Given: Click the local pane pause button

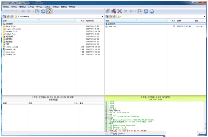Looking at the screenshot, I should pyautogui.click(x=23, y=11).
